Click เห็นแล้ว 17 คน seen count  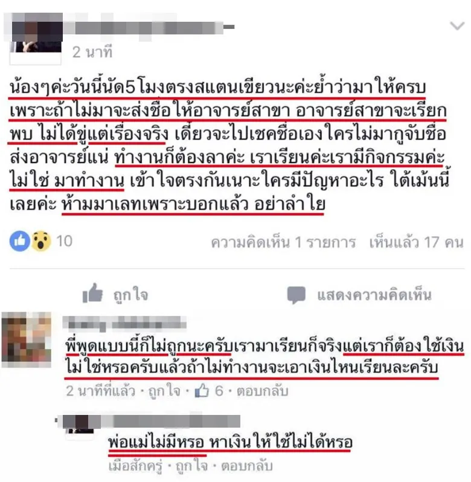(x=416, y=243)
